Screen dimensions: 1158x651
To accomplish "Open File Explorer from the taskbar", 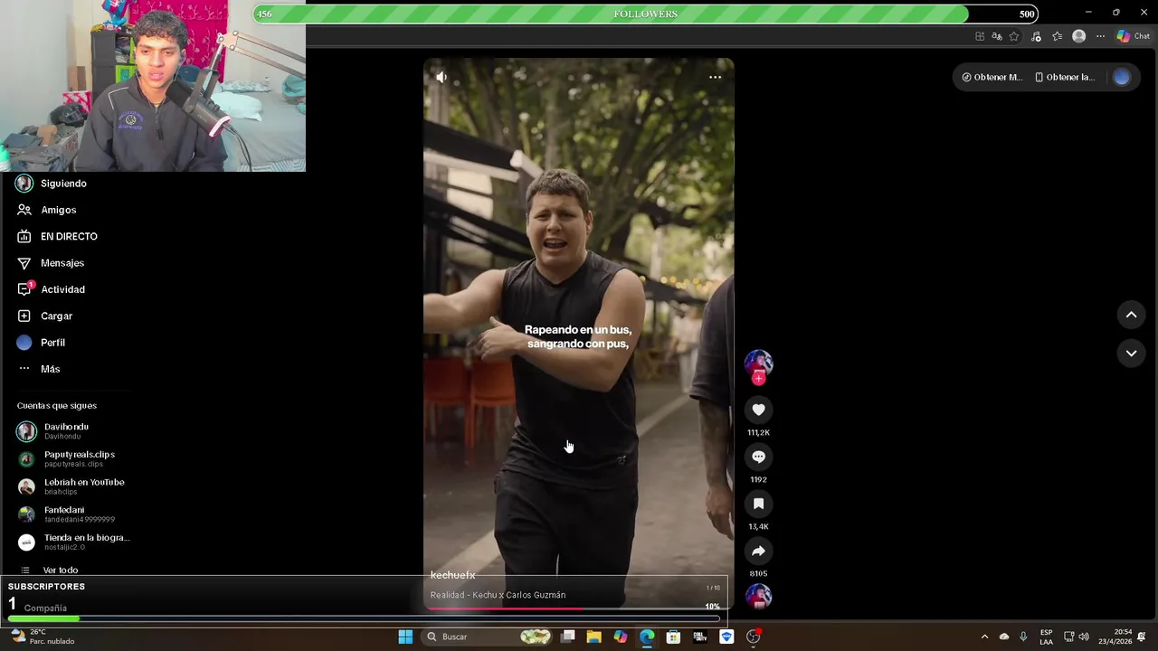I will (x=593, y=637).
